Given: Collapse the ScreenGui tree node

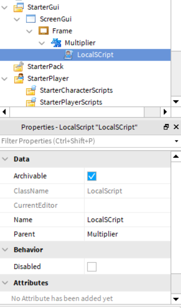Looking at the screenshot, I should (x=17, y=19).
